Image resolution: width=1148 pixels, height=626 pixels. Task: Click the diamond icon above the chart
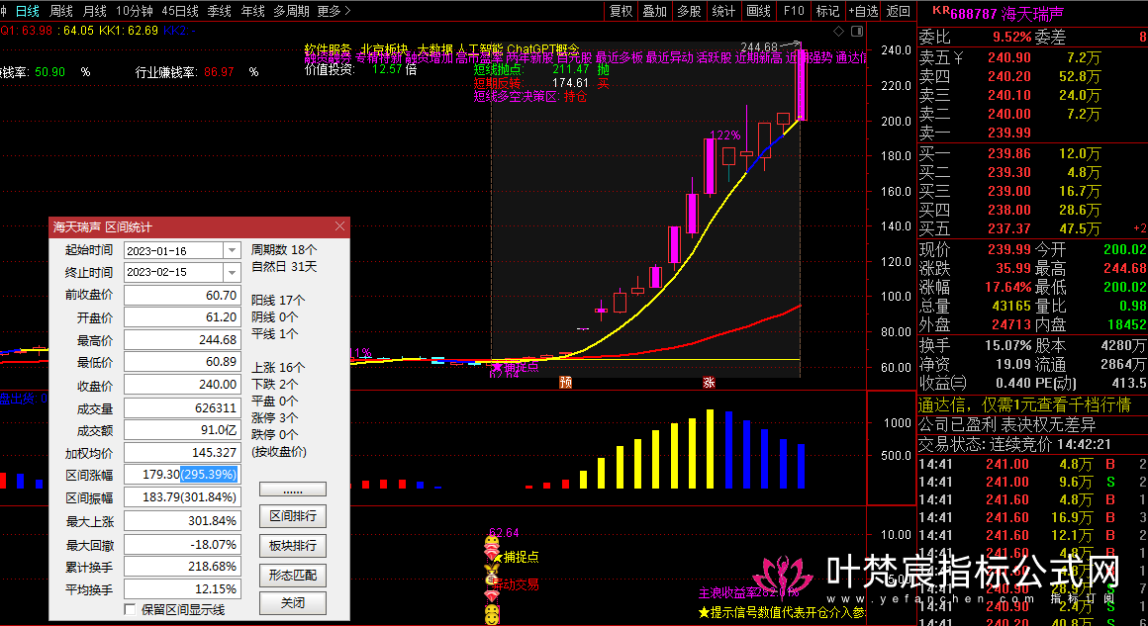(x=839, y=31)
